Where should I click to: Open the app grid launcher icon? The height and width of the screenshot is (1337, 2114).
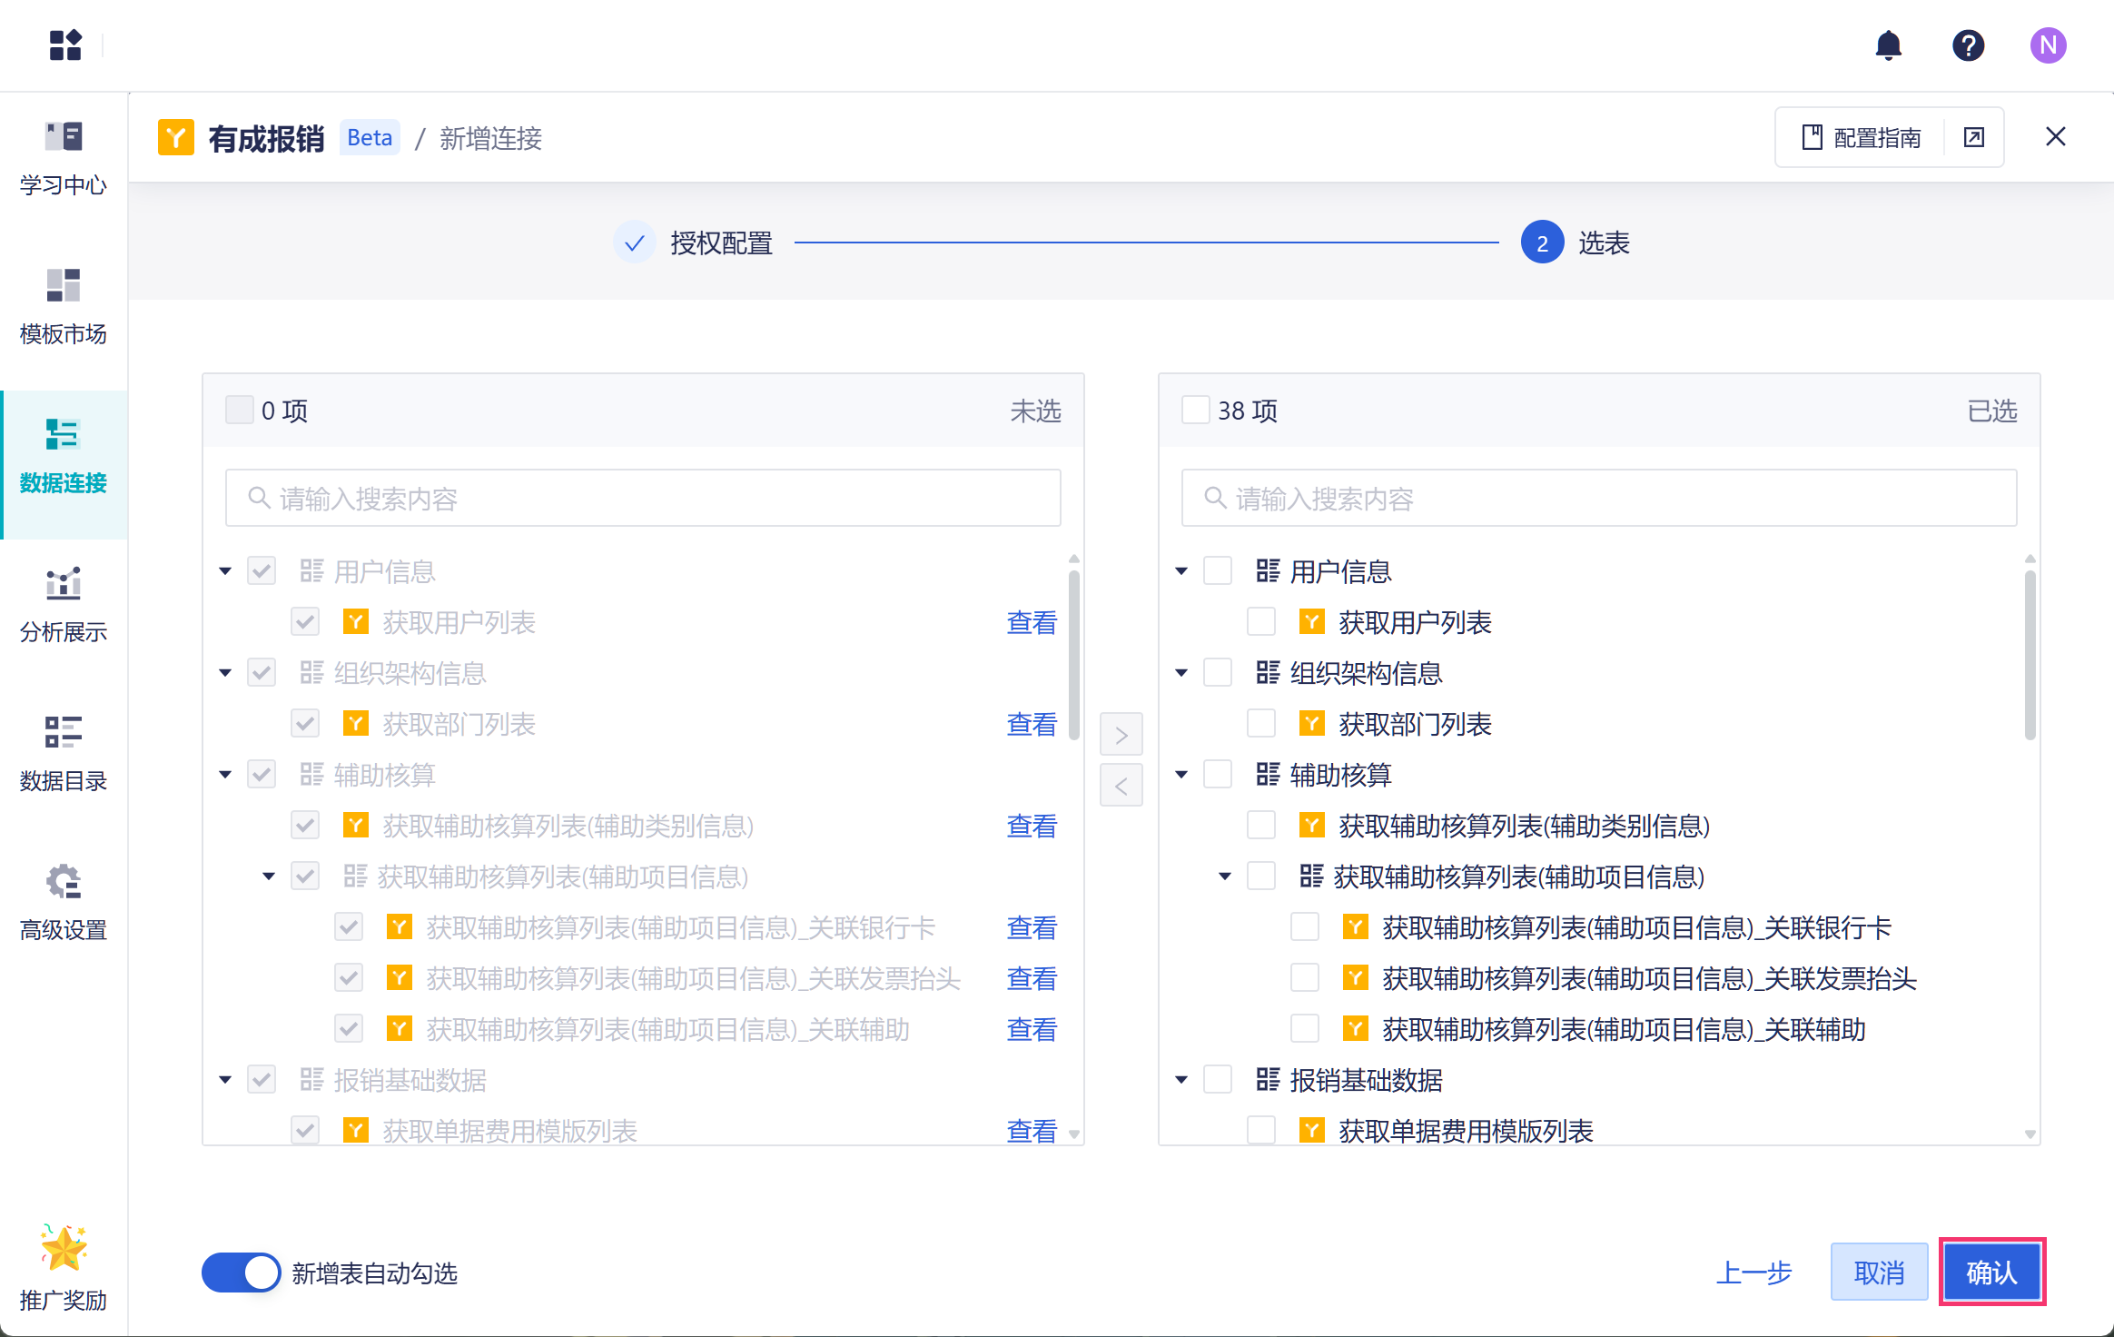[x=65, y=45]
